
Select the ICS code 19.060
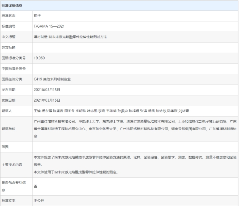39,58
